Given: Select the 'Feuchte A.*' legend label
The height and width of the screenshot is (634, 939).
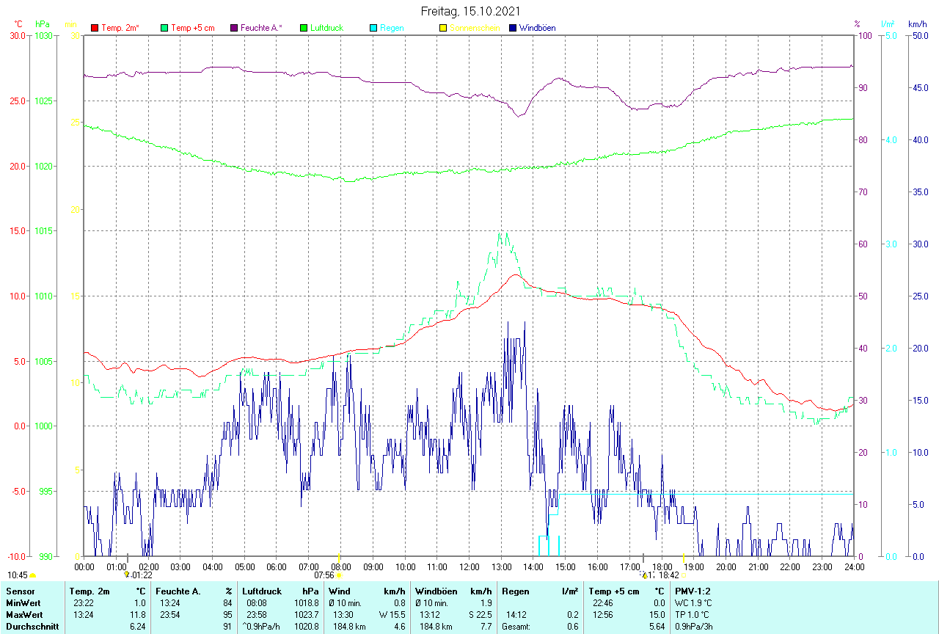Looking at the screenshot, I should 261,28.
